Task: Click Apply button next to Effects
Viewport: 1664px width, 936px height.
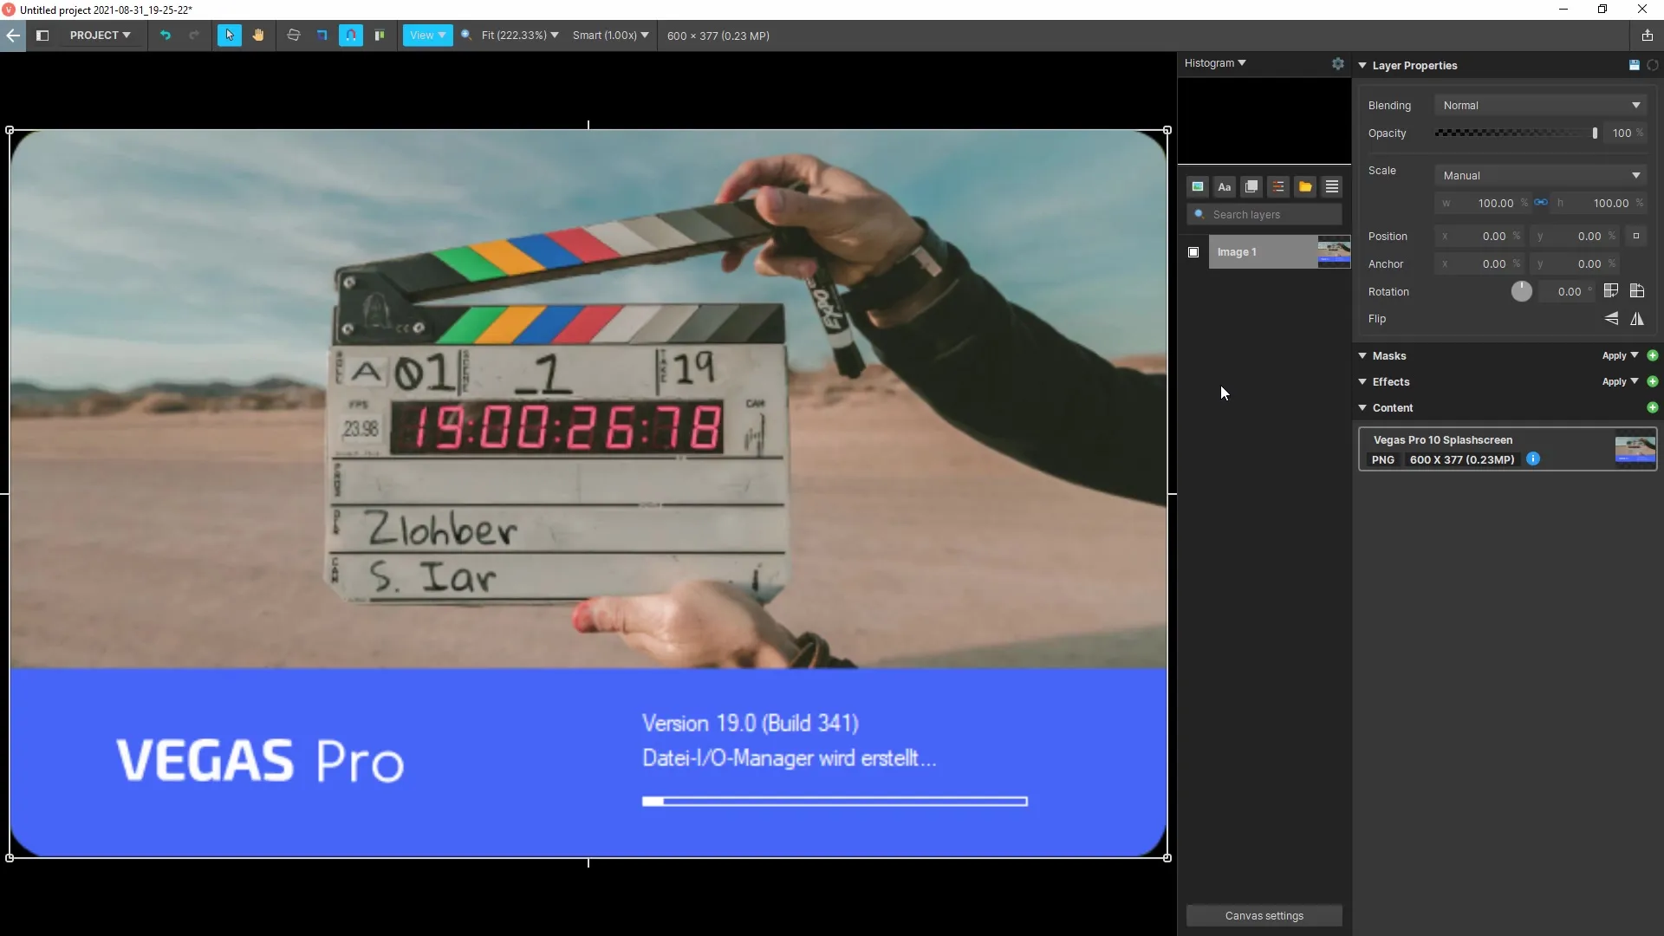Action: [1616, 381]
